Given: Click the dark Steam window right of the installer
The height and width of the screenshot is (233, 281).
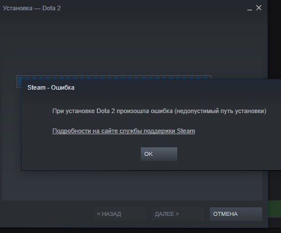Looking at the screenshot, I should coord(274,38).
